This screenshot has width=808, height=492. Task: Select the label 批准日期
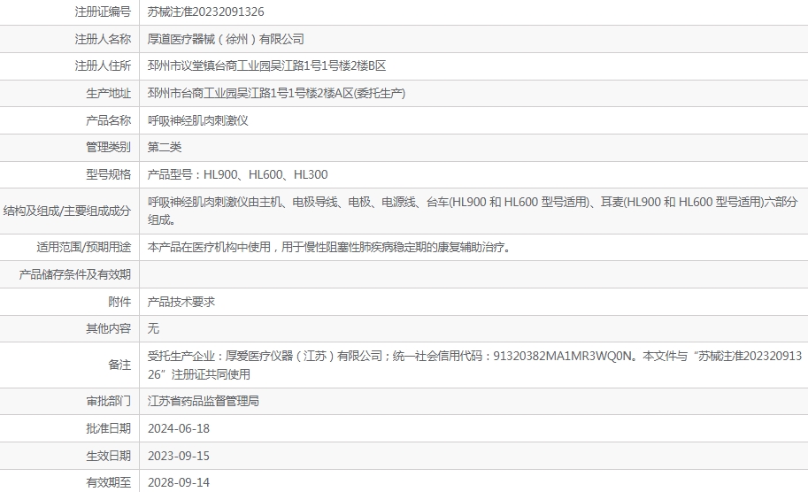coord(109,428)
